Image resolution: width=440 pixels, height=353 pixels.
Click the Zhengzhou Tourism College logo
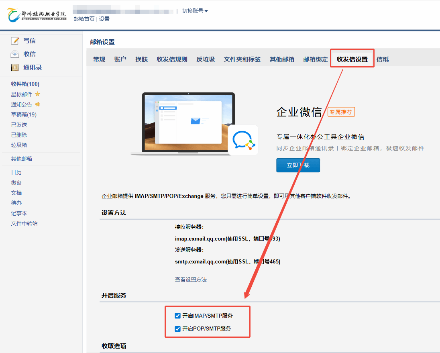tap(37, 15)
